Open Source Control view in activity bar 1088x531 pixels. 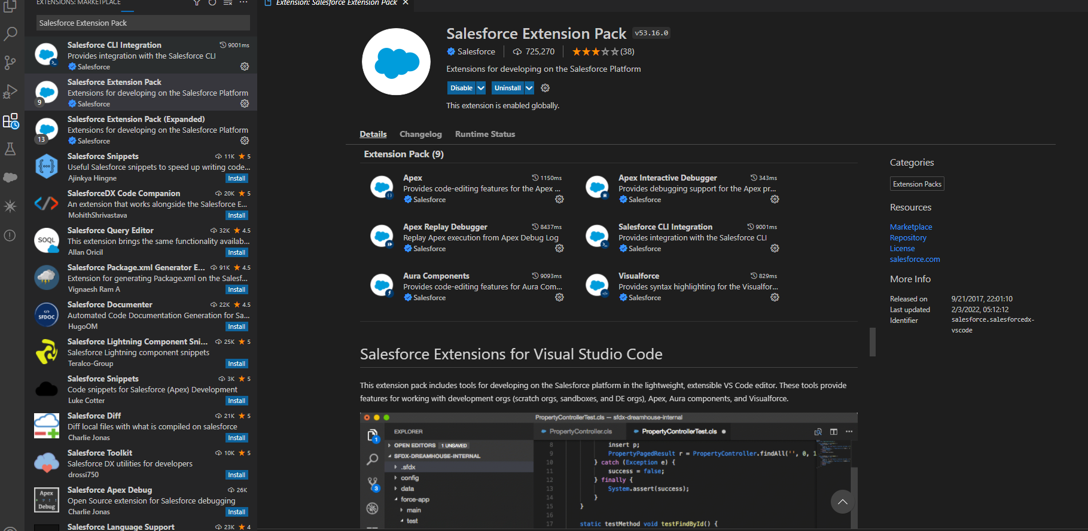point(10,63)
